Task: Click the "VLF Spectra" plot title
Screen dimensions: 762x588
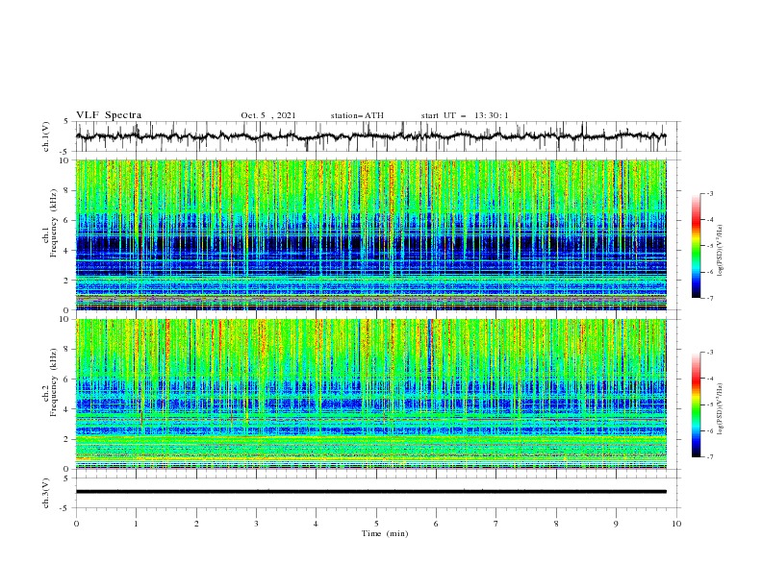Action: 109,115
